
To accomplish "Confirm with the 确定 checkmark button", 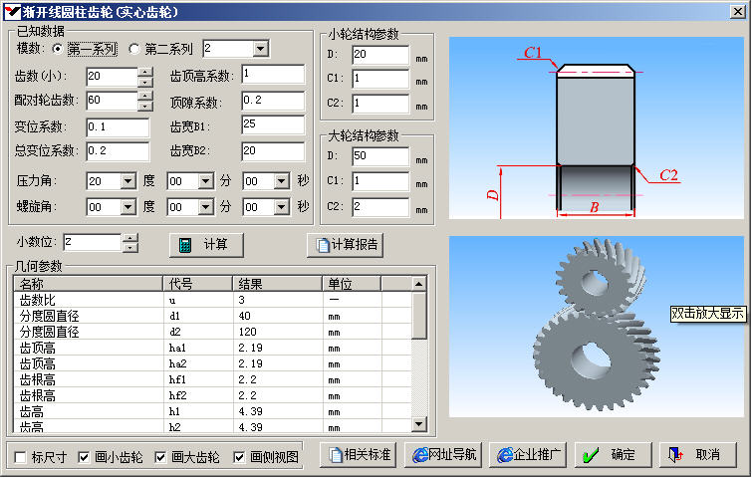I will click(612, 455).
